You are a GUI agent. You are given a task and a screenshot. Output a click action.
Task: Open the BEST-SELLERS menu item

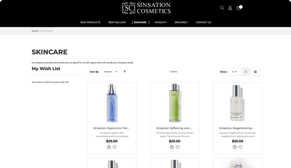point(117,22)
